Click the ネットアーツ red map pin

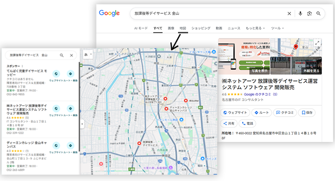[165, 99]
